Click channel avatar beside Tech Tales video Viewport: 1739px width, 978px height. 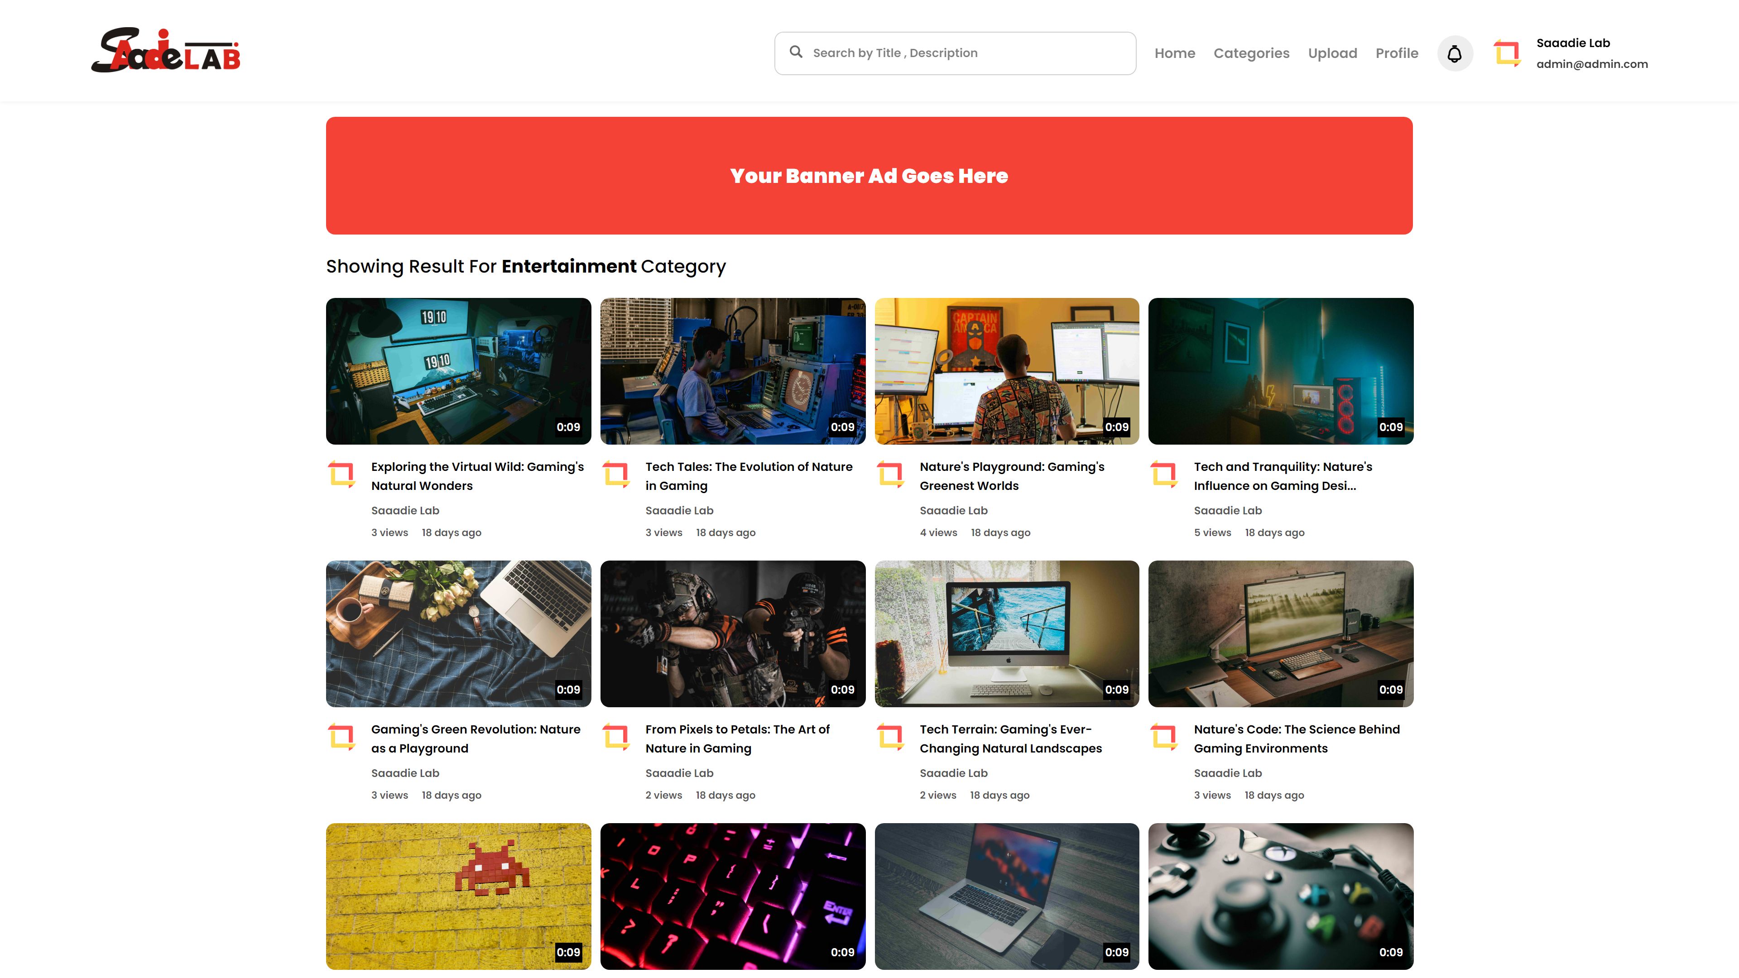pyautogui.click(x=616, y=474)
